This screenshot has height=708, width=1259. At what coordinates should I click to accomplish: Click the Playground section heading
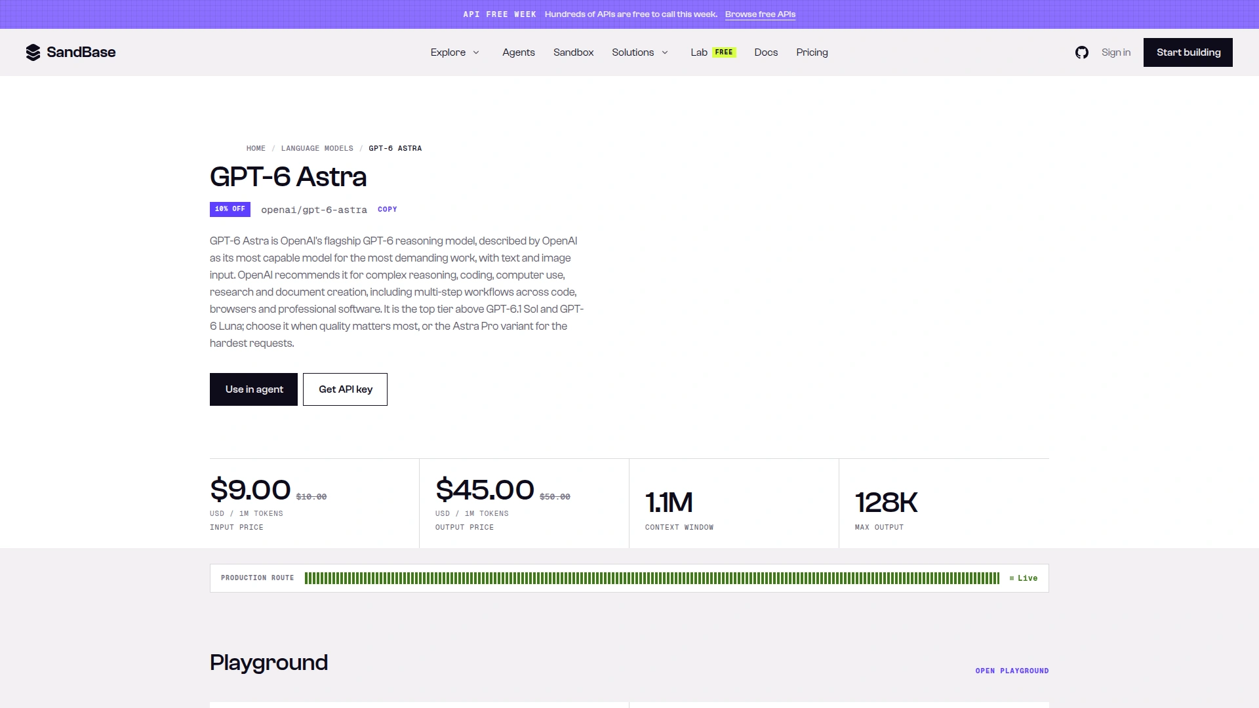[269, 663]
